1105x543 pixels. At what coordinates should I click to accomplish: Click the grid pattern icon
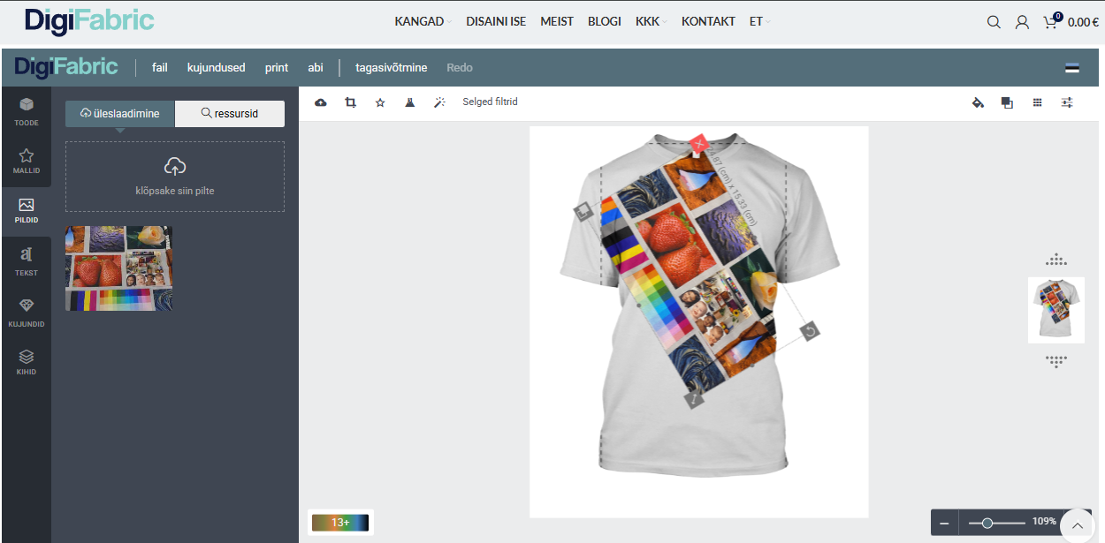[1037, 102]
